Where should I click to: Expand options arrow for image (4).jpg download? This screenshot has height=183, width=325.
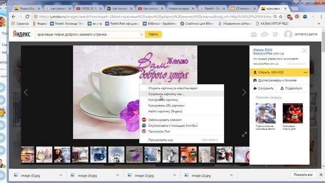coord(117,175)
